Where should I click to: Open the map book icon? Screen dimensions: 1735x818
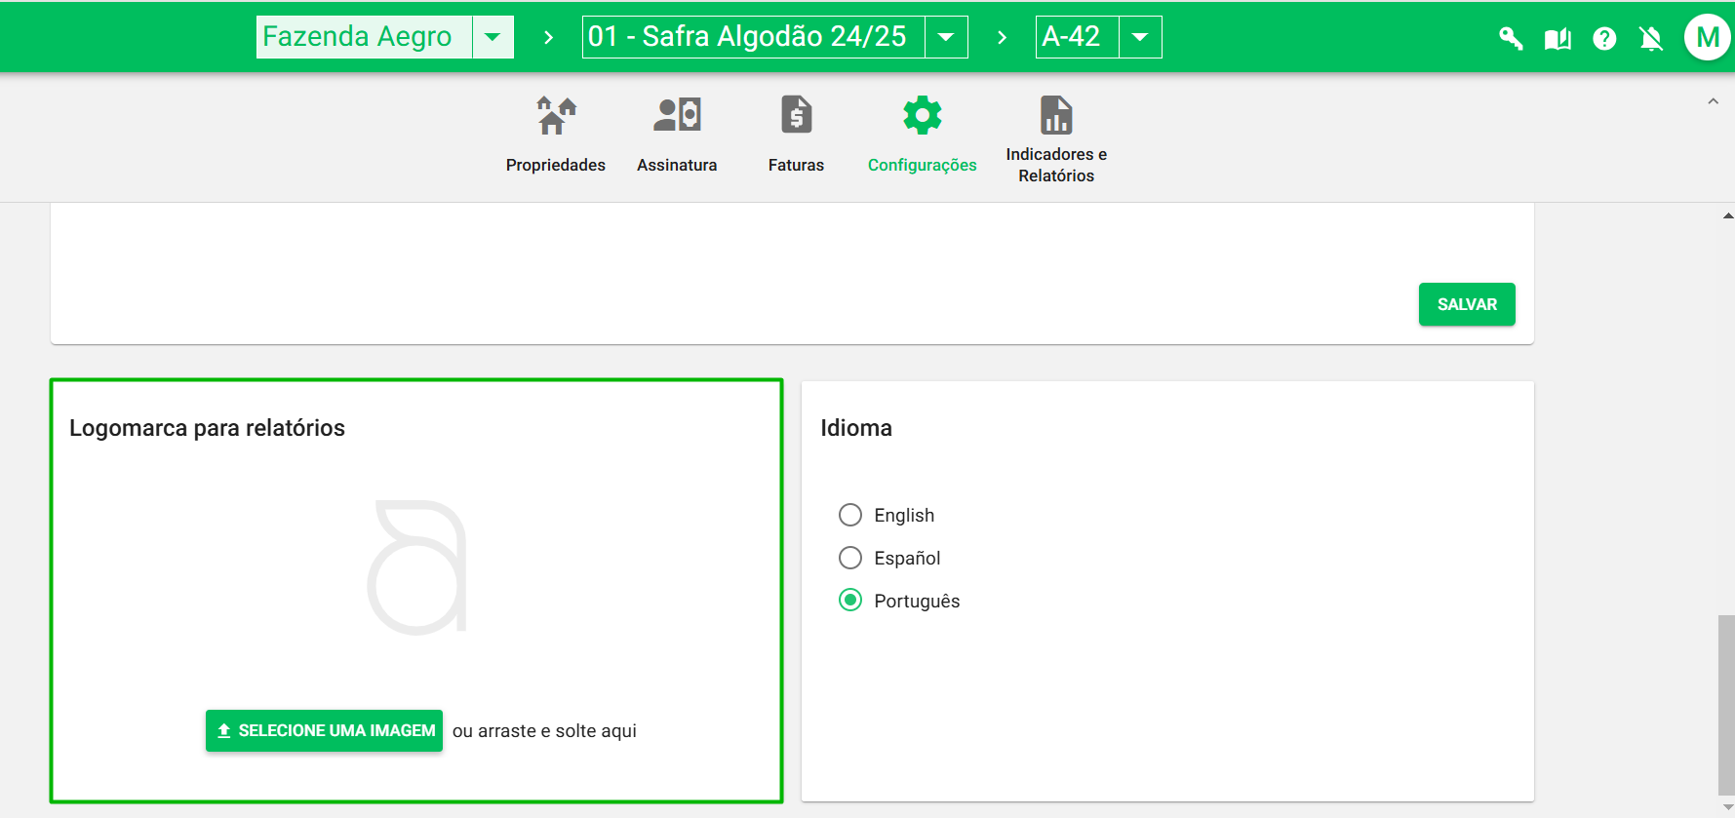click(1558, 38)
